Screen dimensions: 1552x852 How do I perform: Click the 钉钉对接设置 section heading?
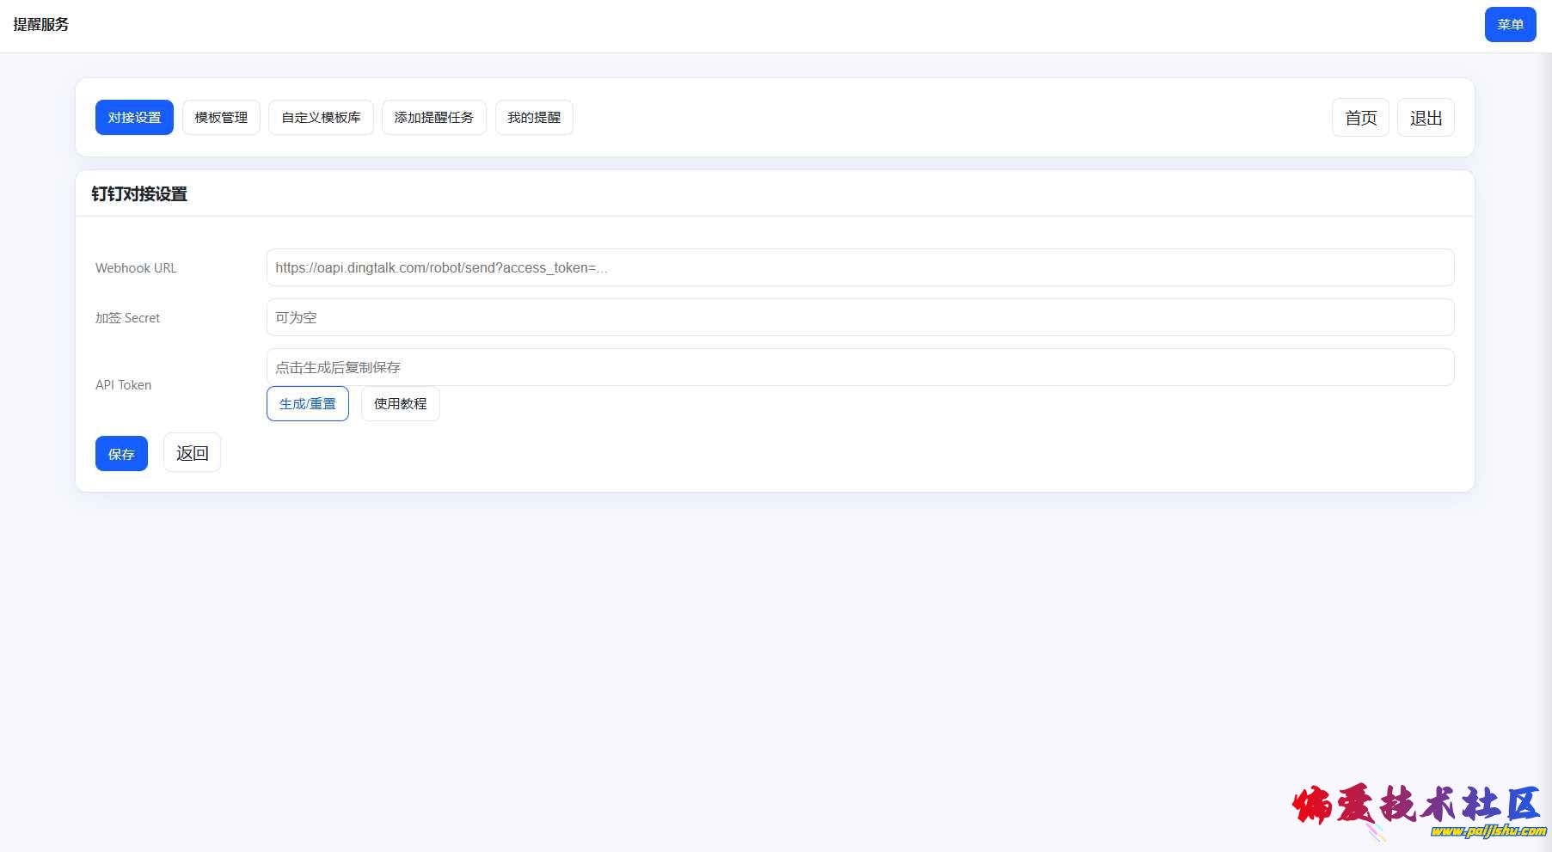[x=139, y=194]
